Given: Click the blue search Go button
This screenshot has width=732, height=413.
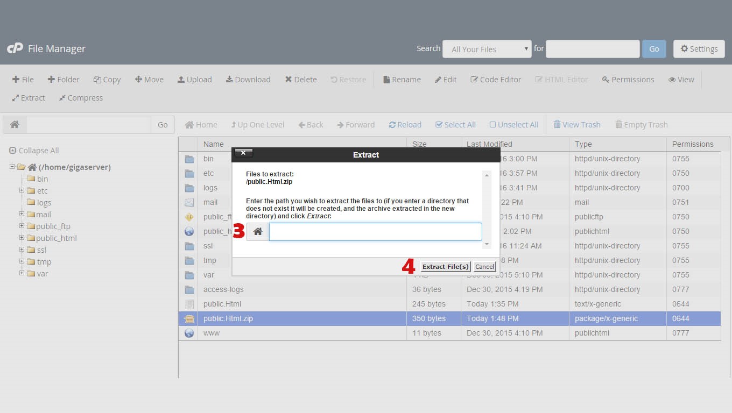Looking at the screenshot, I should tap(654, 49).
